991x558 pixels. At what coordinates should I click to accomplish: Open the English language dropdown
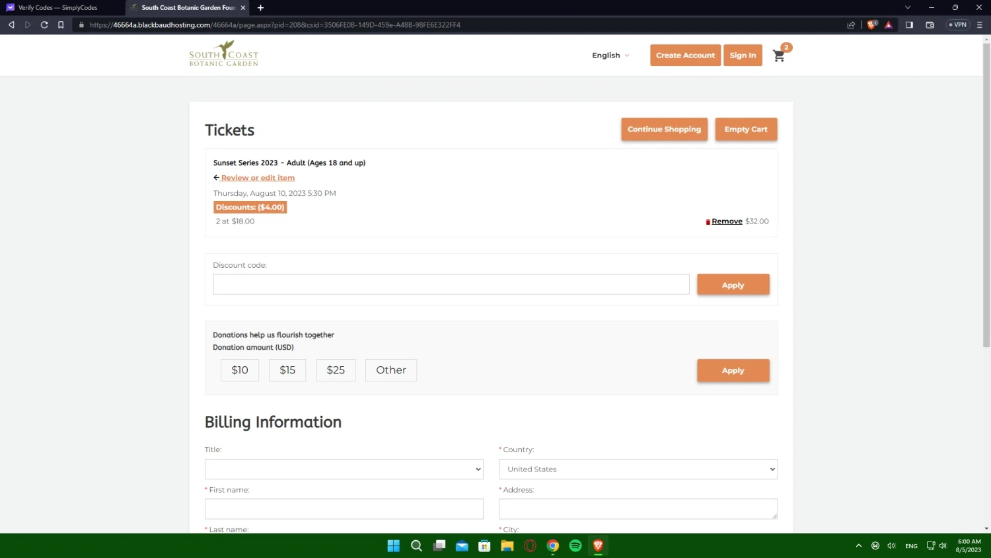click(x=610, y=56)
